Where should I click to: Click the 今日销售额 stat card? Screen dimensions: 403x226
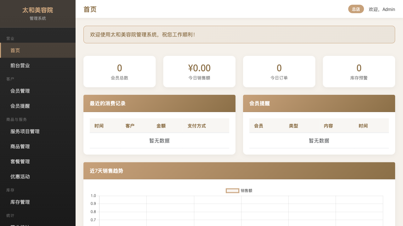pyautogui.click(x=199, y=72)
